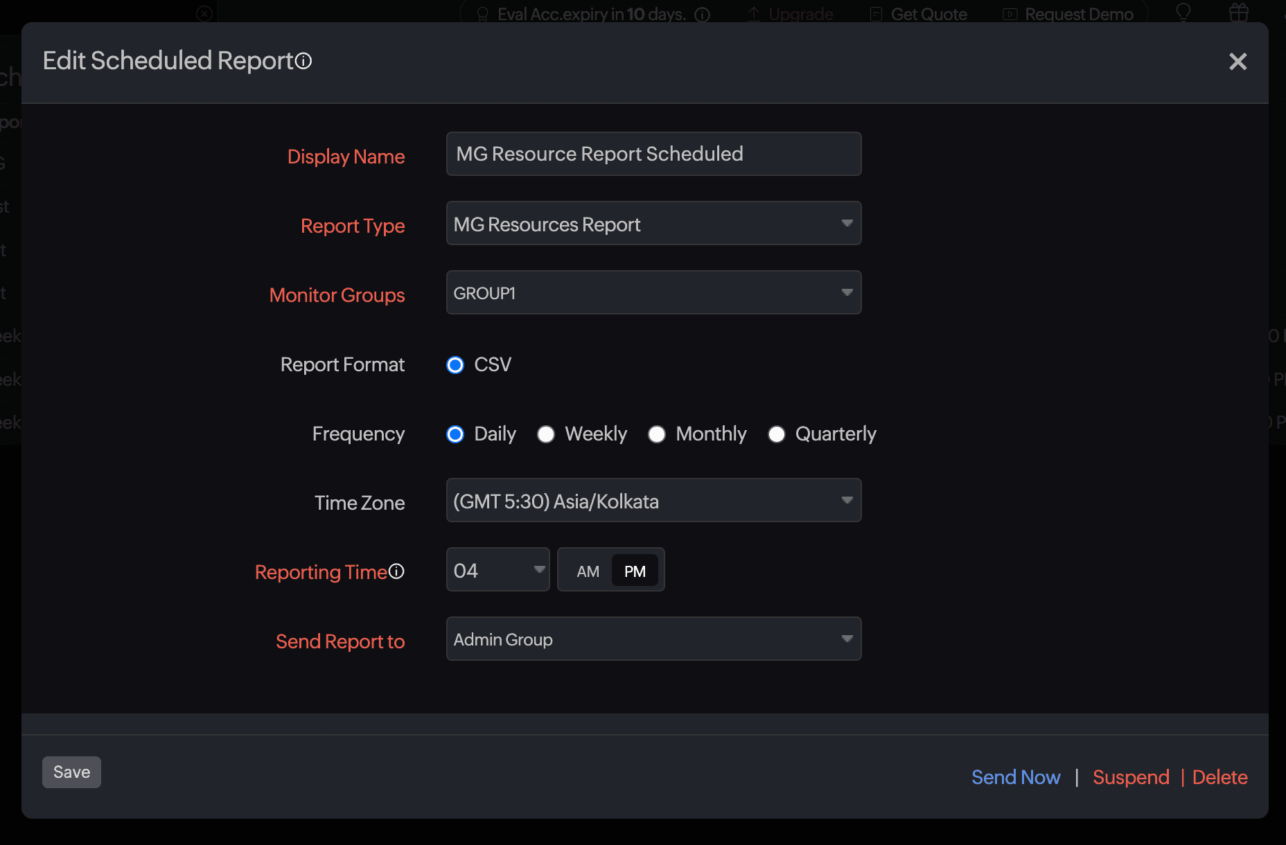Click into the Display Name field
Image resolution: width=1286 pixels, height=845 pixels.
click(x=653, y=154)
